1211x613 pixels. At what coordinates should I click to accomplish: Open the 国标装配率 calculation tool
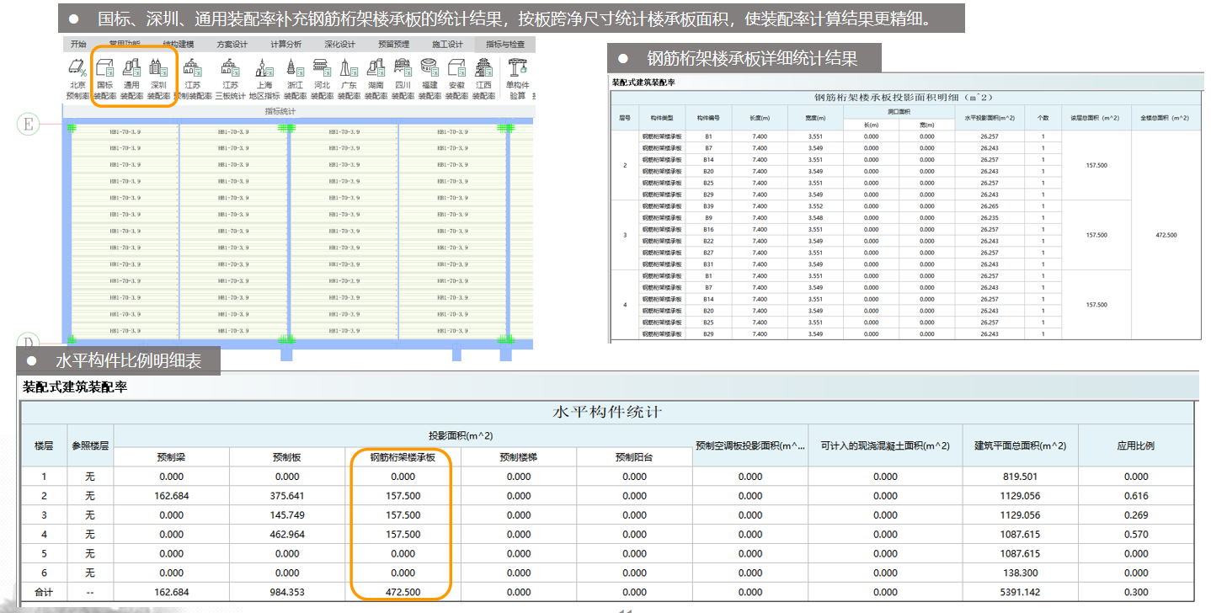tap(105, 69)
